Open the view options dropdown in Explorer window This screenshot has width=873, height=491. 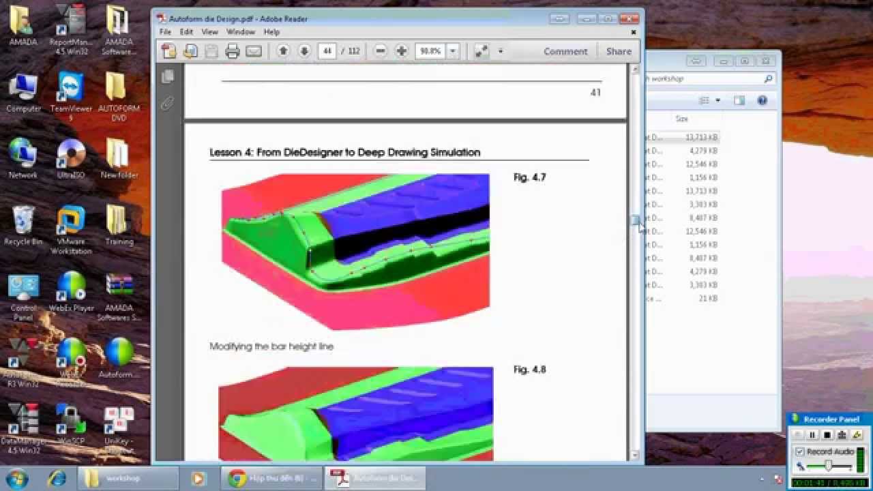(x=717, y=101)
